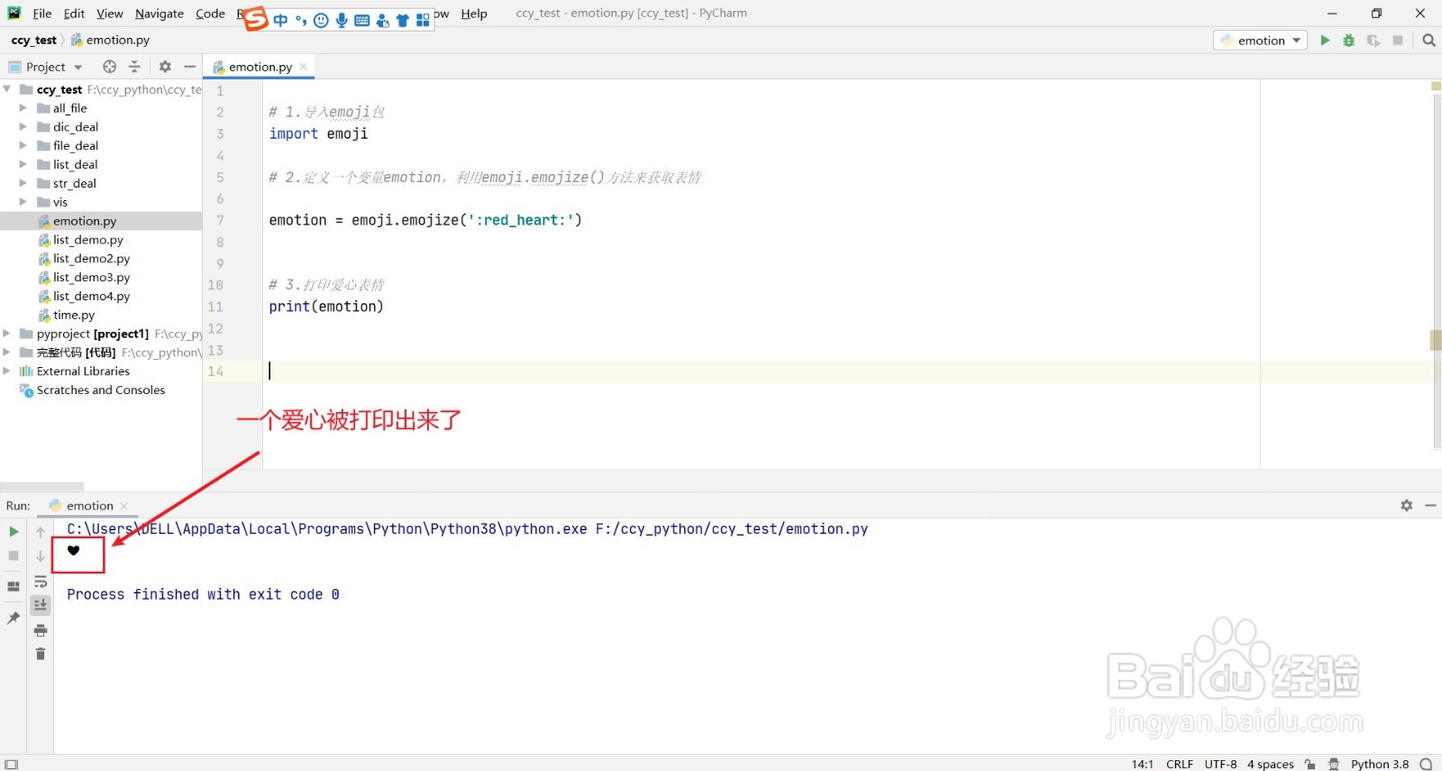Collapse all in Project panel
The image size is (1442, 771).
click(x=134, y=67)
